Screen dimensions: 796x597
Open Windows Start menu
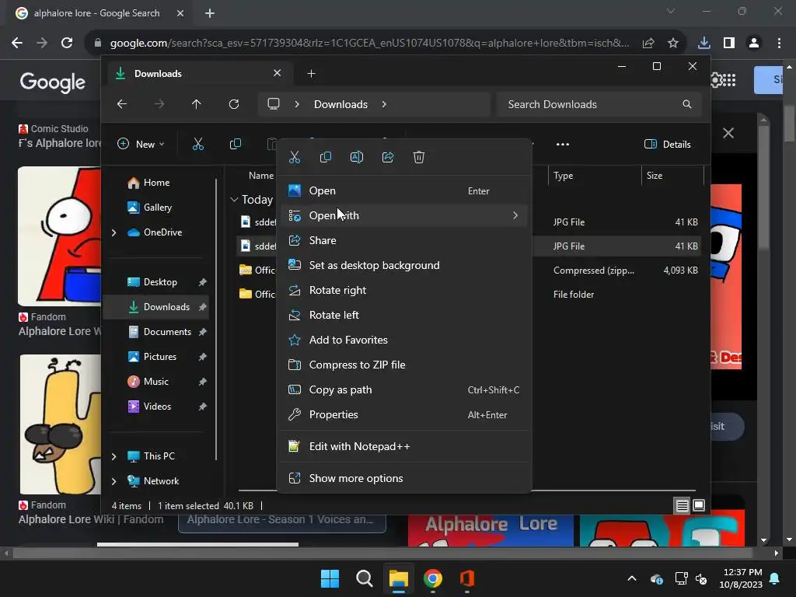(x=330, y=578)
